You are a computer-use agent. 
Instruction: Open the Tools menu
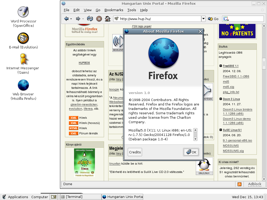(132, 10)
